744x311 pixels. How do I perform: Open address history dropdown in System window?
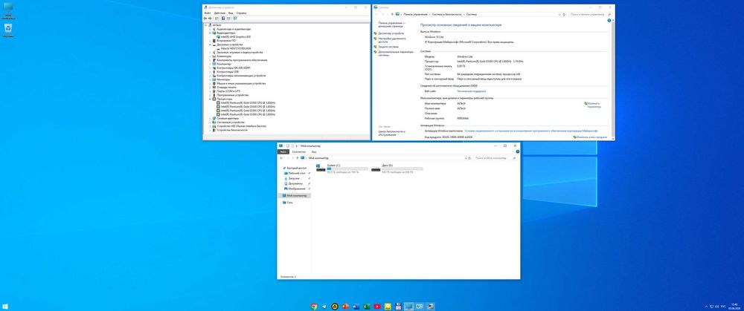coord(559,15)
